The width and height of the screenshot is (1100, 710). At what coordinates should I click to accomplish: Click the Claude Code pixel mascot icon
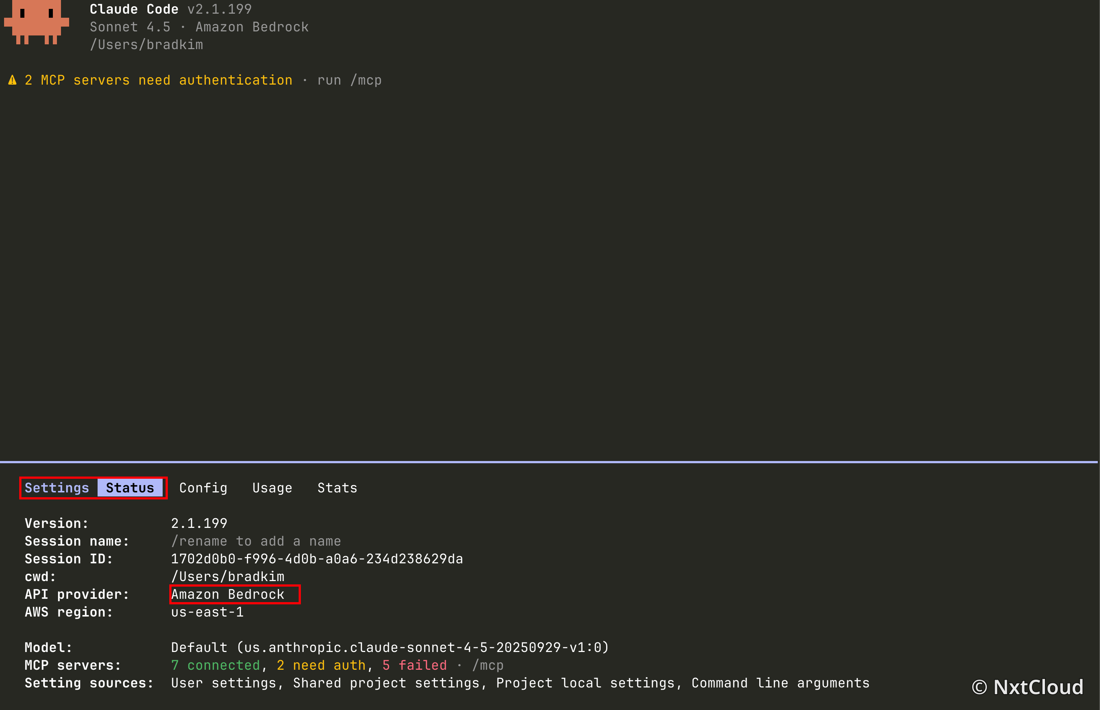(37, 22)
